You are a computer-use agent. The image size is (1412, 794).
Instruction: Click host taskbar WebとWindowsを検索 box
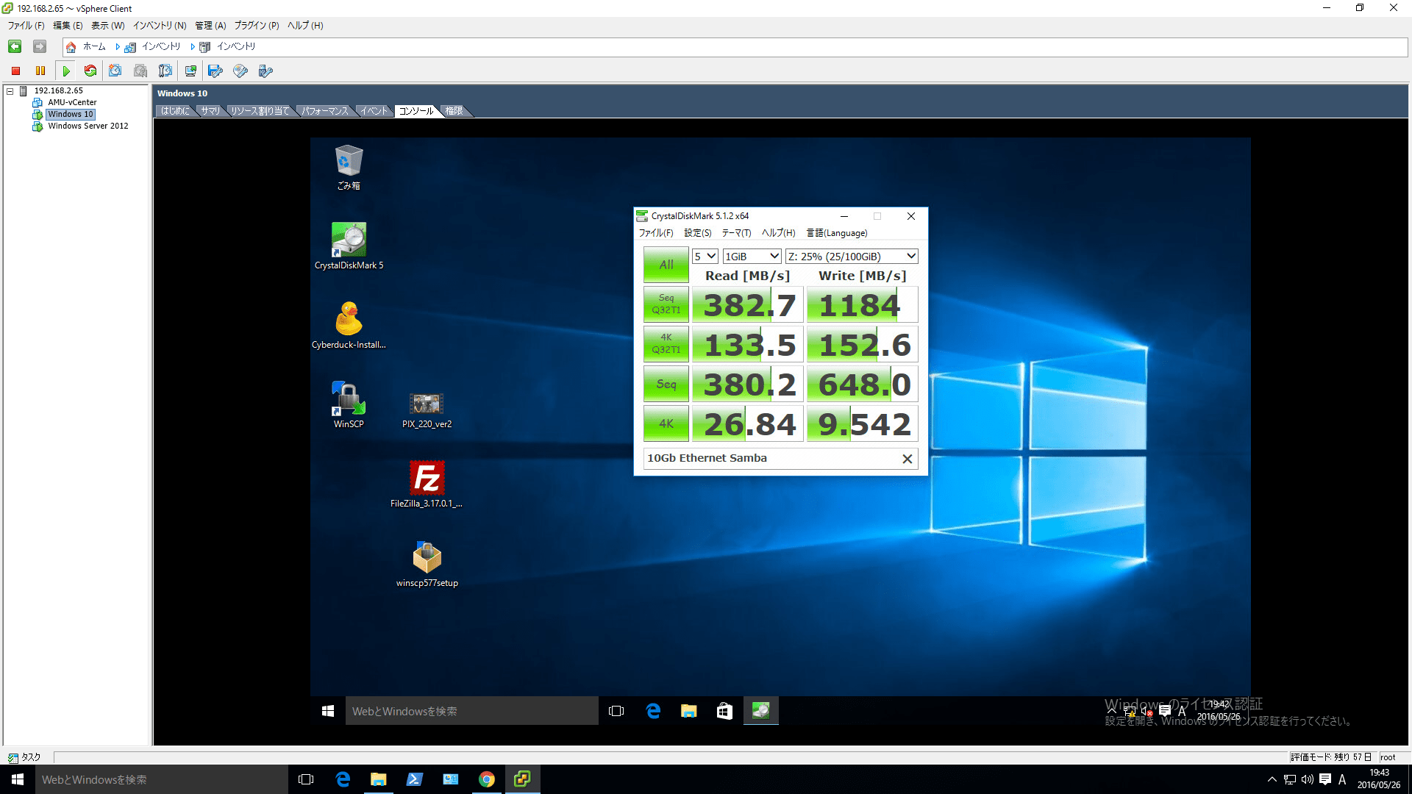coord(162,779)
